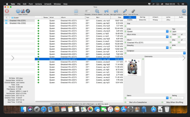Click the Rename toolbar icon
This screenshot has width=190, height=117.
[x=87, y=11]
